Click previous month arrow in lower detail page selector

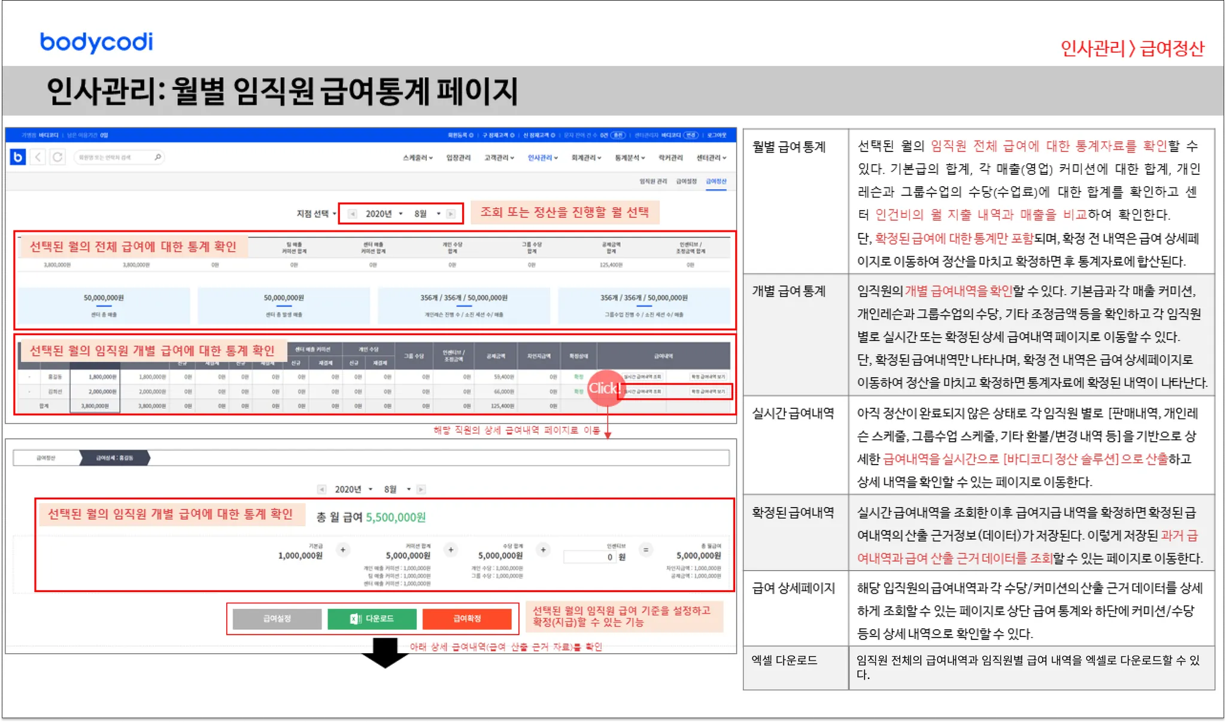click(x=321, y=489)
